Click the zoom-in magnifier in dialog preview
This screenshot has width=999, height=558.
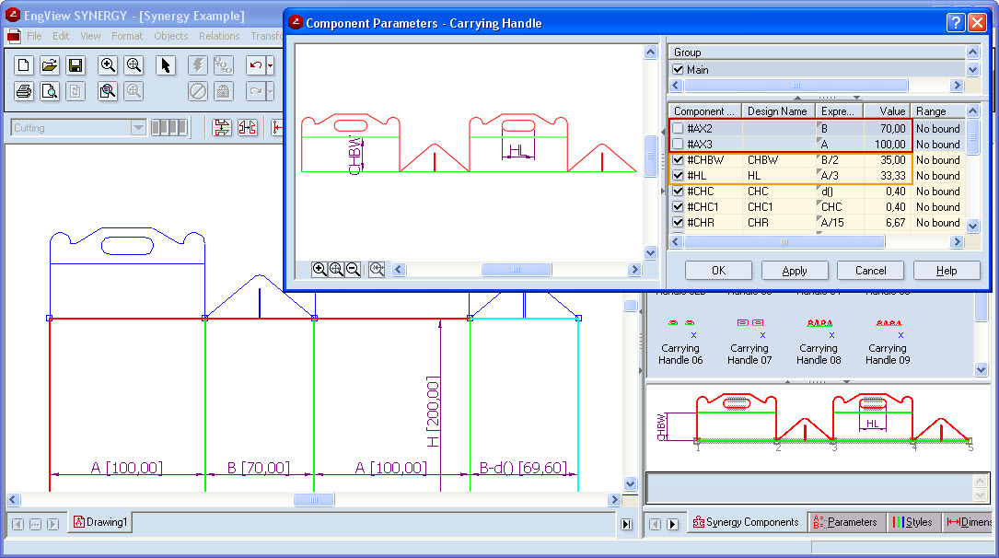pyautogui.click(x=319, y=270)
